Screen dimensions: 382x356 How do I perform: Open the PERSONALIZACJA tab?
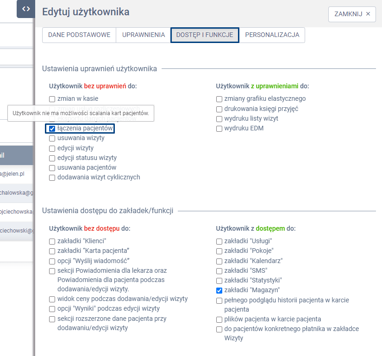[x=272, y=35]
